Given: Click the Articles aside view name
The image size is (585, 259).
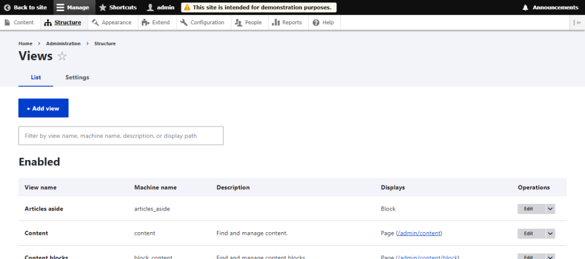Looking at the screenshot, I should tap(44, 209).
